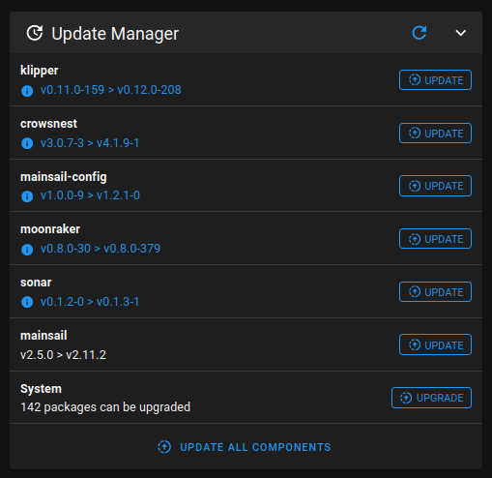Viewport: 492px width, 478px height.
Task: Upgrade System packages
Action: (x=431, y=398)
